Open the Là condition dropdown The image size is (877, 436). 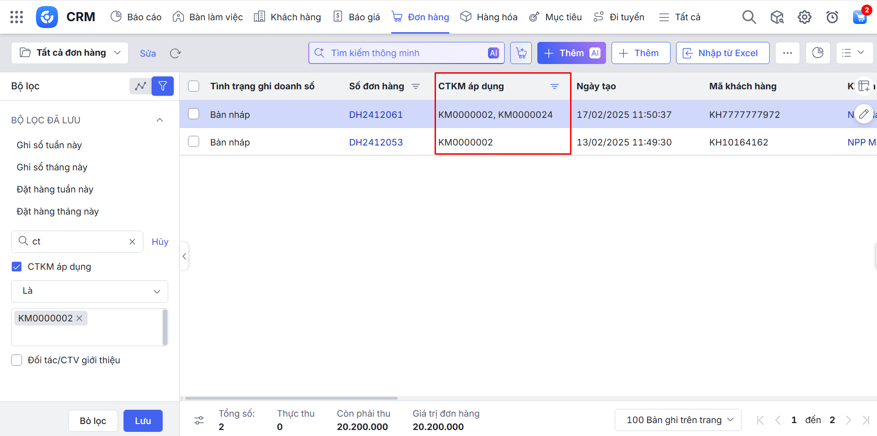point(89,291)
